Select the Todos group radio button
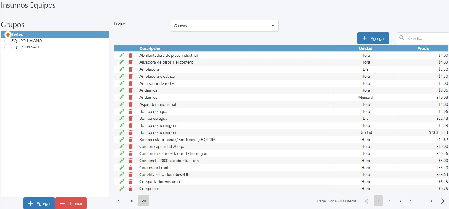Screen dimensions: 449x209 tap(8, 35)
